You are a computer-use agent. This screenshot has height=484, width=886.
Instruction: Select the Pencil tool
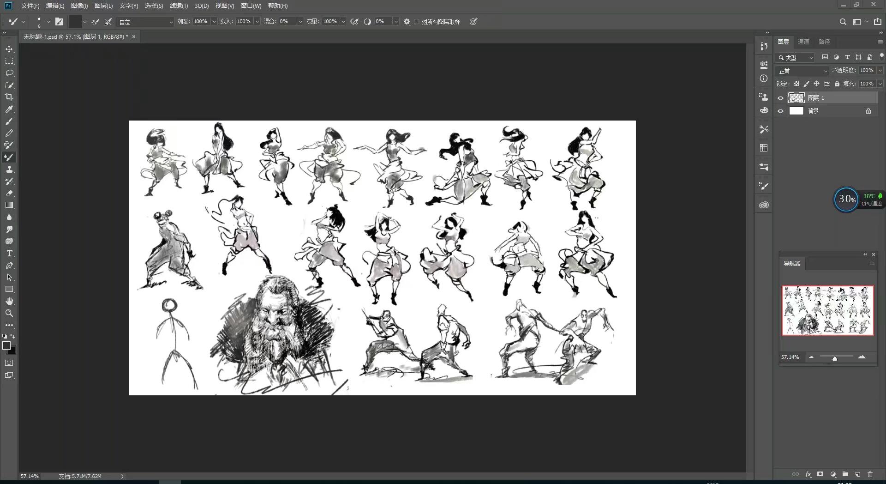pos(9,133)
